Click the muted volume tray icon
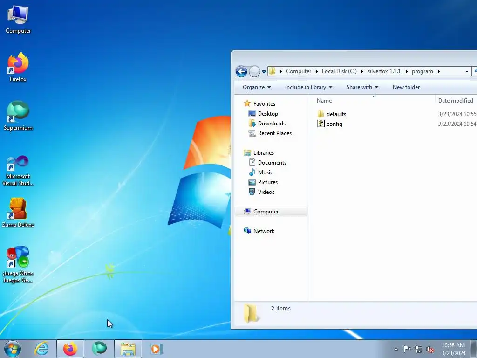Image resolution: width=477 pixels, height=358 pixels. (x=430, y=349)
